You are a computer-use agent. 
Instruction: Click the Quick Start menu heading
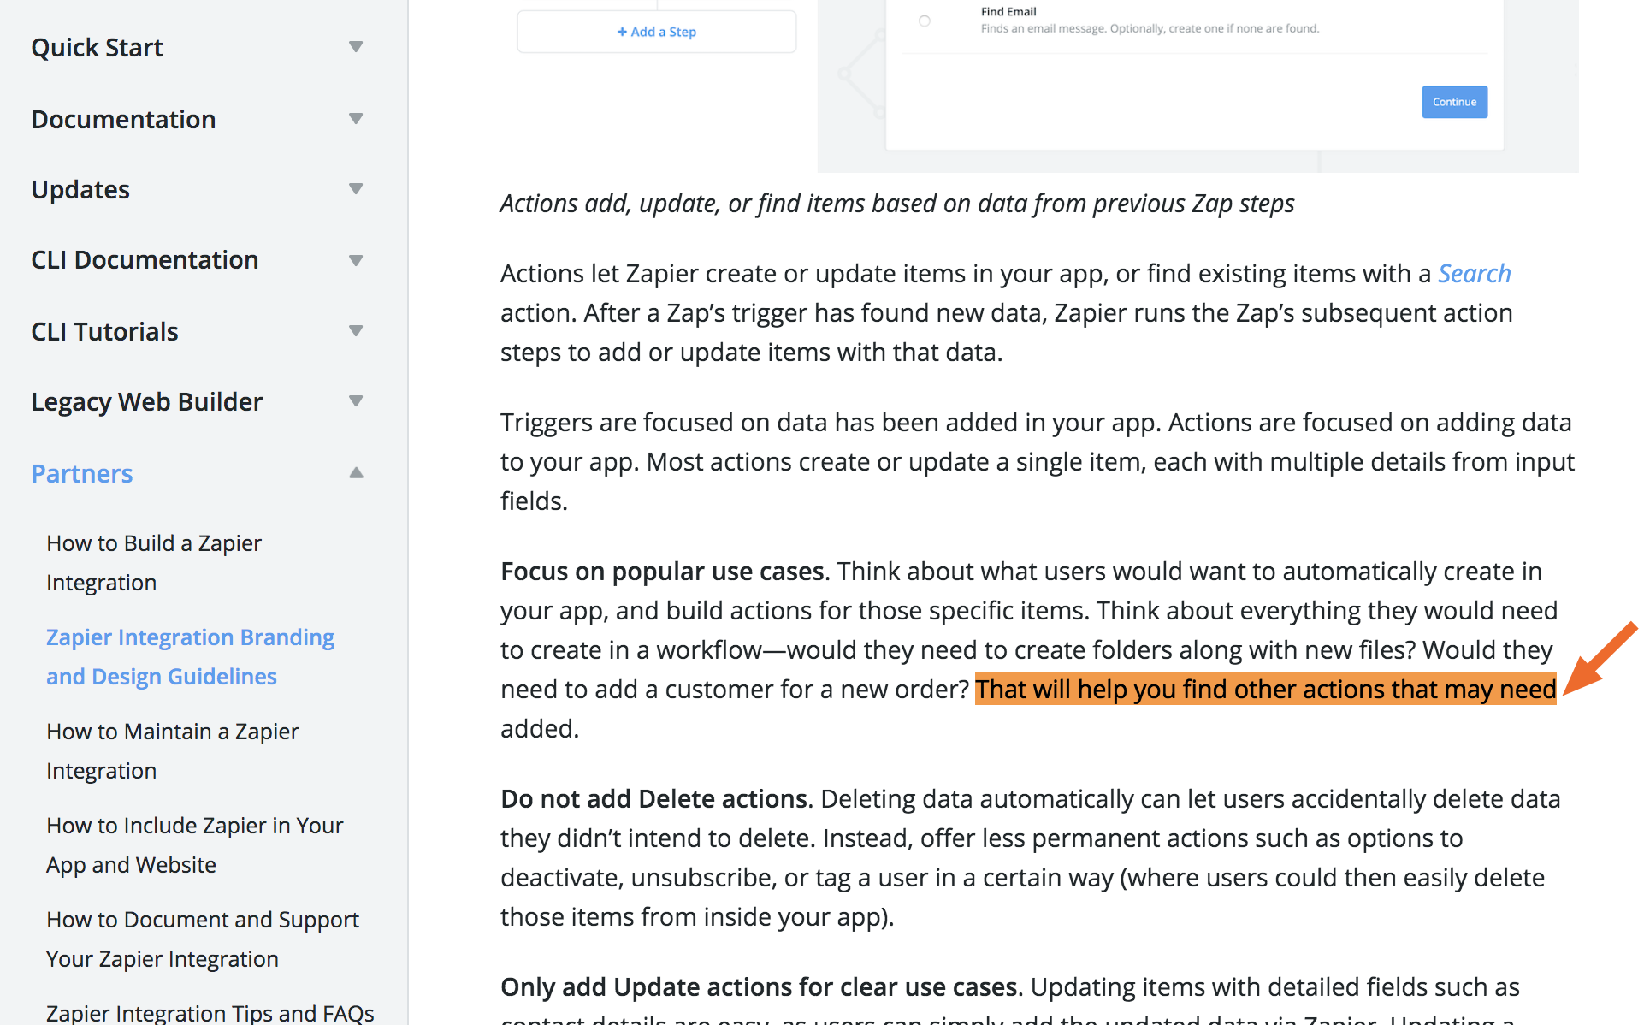97,47
